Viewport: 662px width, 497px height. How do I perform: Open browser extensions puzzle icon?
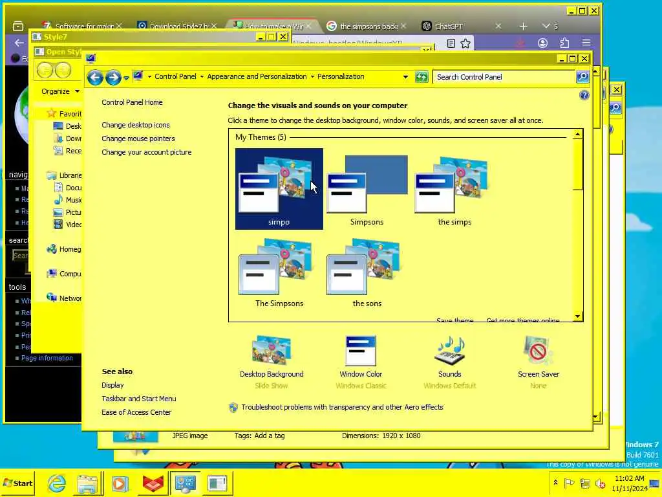point(564,43)
